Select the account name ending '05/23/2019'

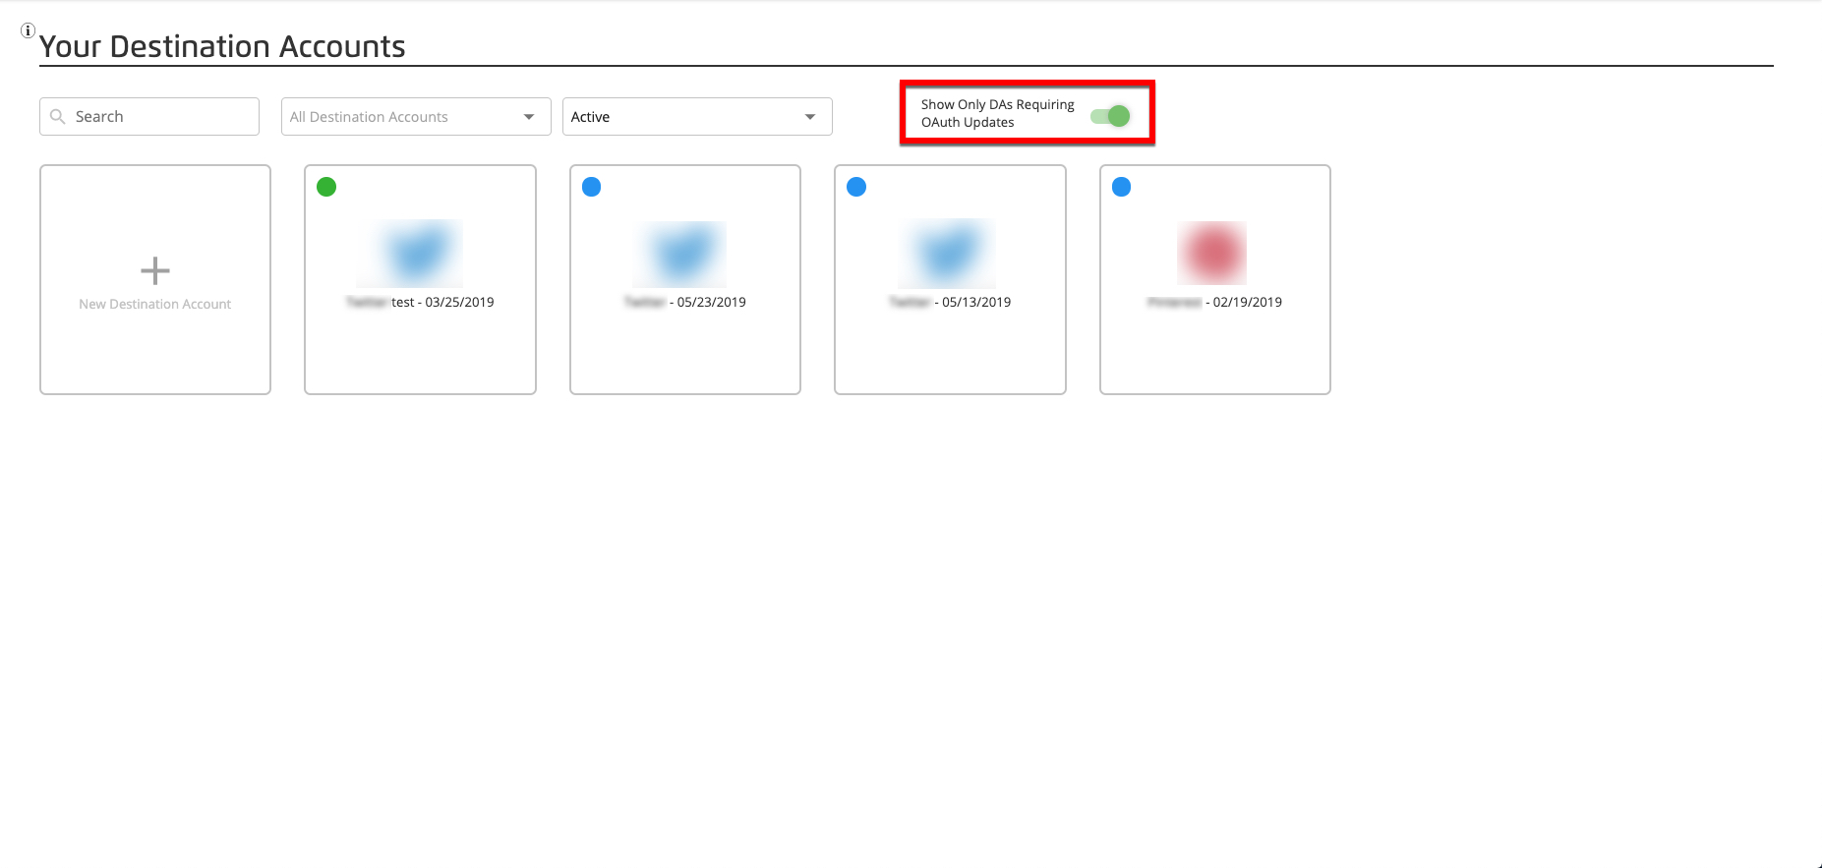pyautogui.click(x=685, y=303)
